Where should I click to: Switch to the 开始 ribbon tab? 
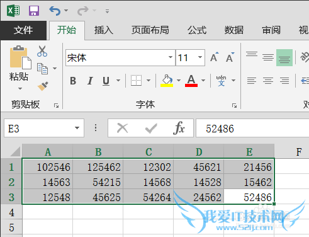67,30
